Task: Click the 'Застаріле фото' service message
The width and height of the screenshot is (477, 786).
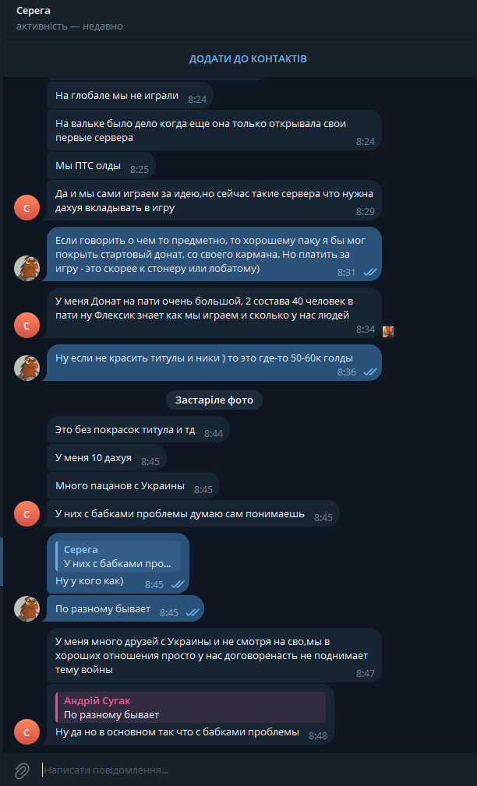Action: point(214,400)
